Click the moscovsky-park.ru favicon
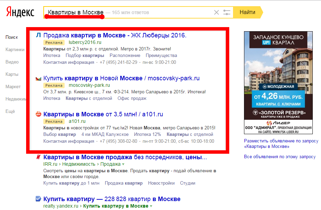The image size is (321, 210). [x=38, y=79]
